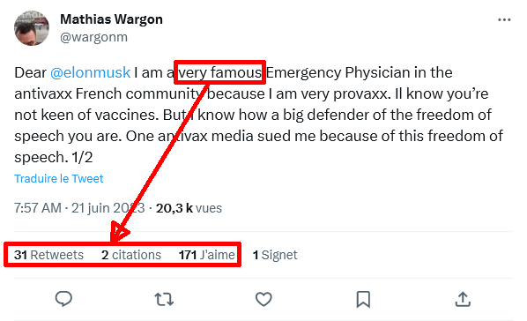Click the '1/2' thread marker text
Viewport: 527px width, 321px height.
coord(82,157)
